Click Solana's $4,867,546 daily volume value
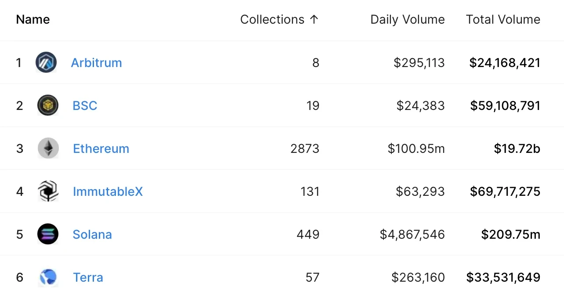 pyautogui.click(x=412, y=234)
